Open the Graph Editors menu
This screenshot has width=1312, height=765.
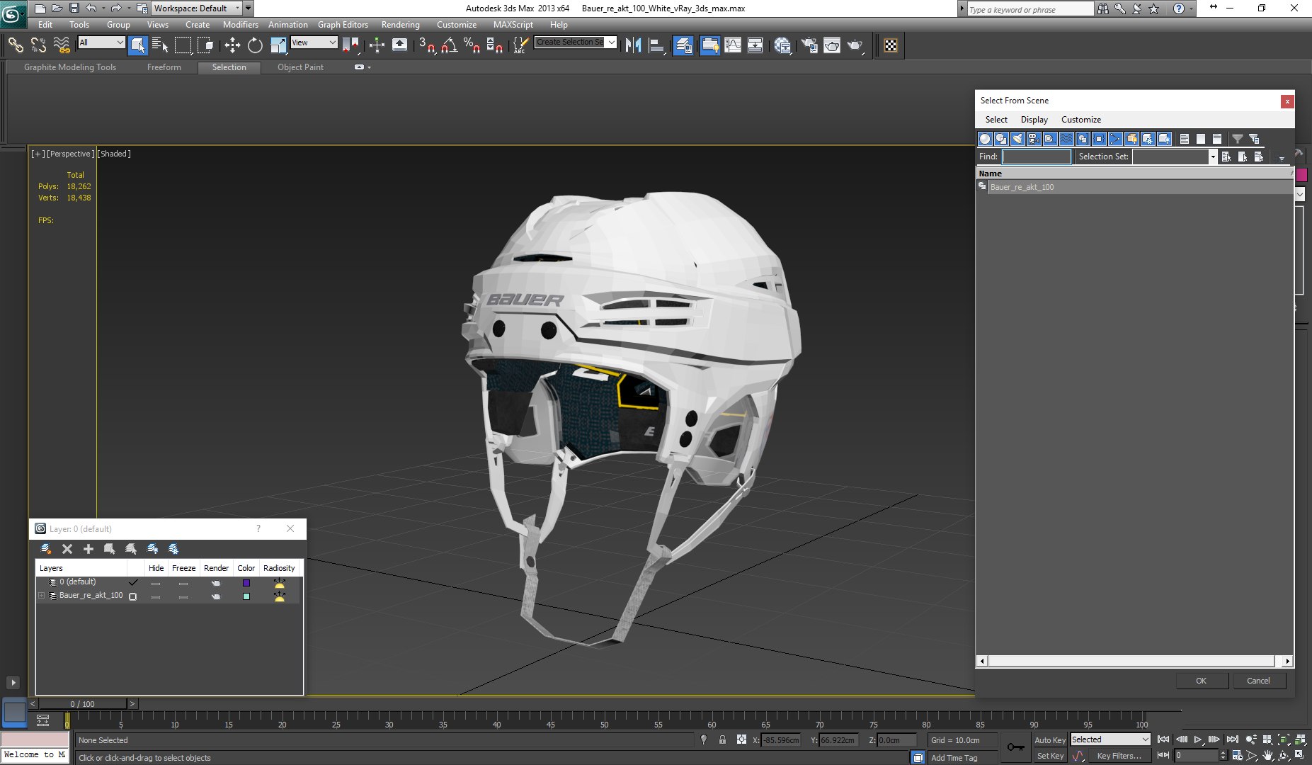(343, 24)
